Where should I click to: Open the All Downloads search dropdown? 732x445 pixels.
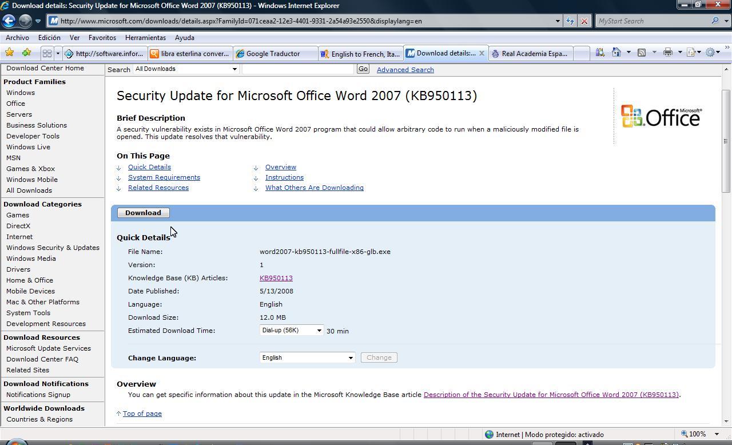pos(186,69)
